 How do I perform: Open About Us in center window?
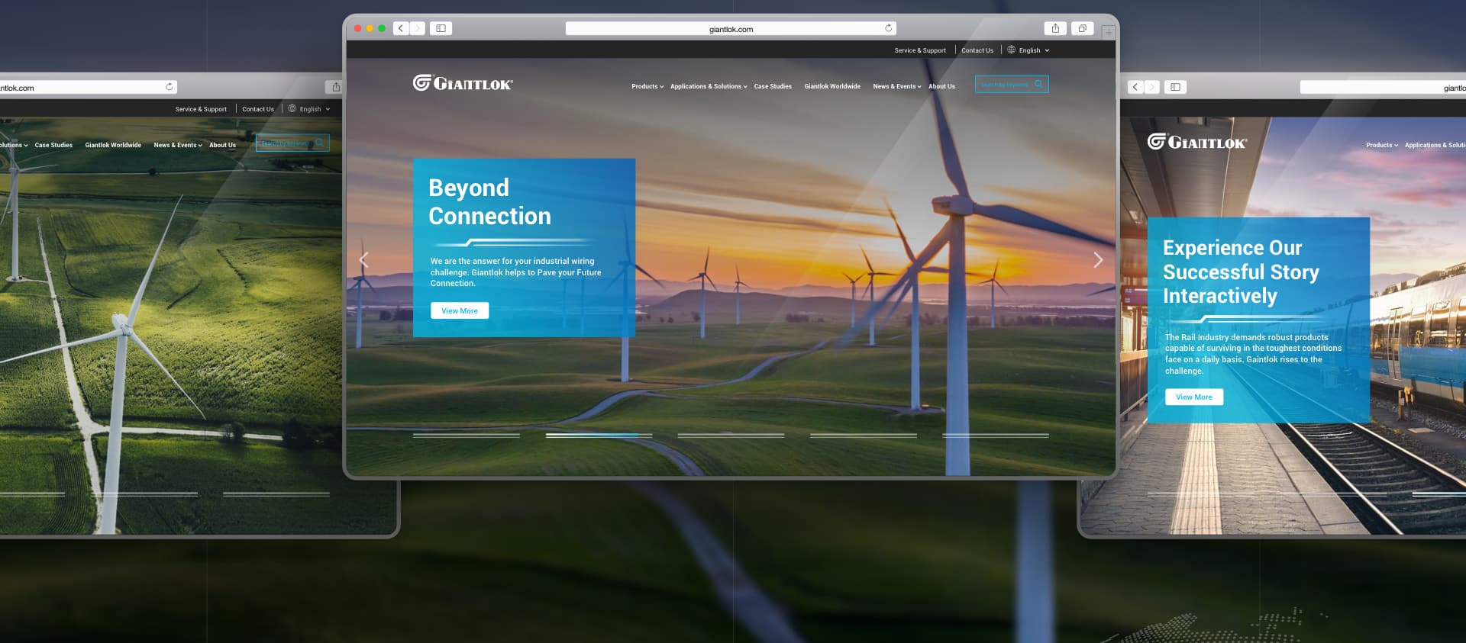(x=941, y=86)
